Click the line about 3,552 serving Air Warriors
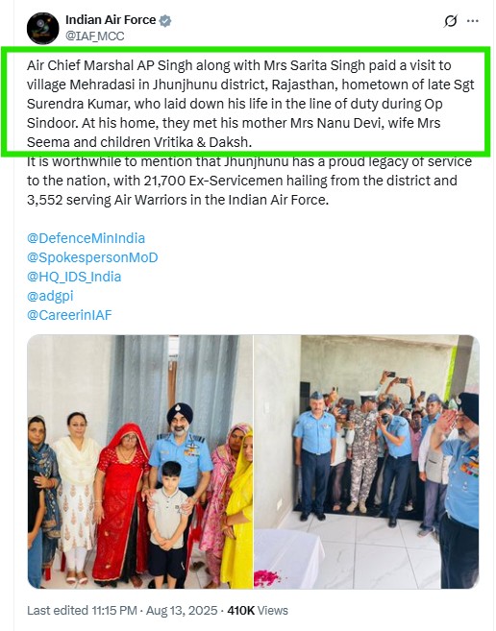 178,200
